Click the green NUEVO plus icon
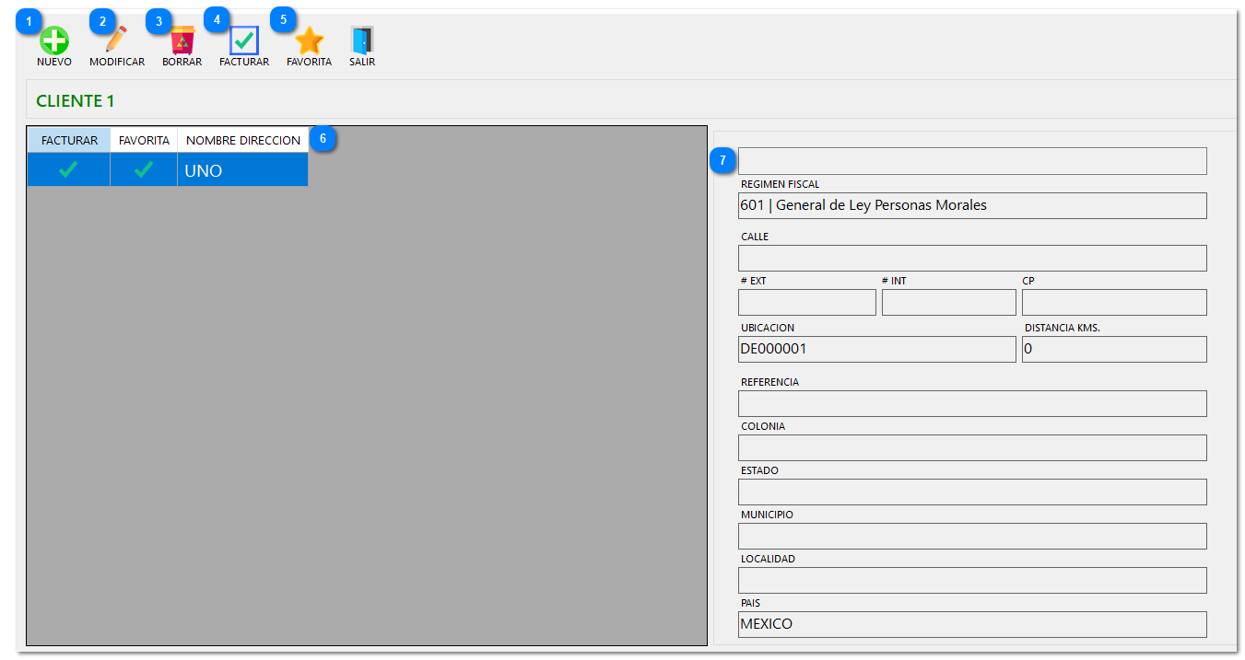The height and width of the screenshot is (660, 1245). click(x=54, y=41)
